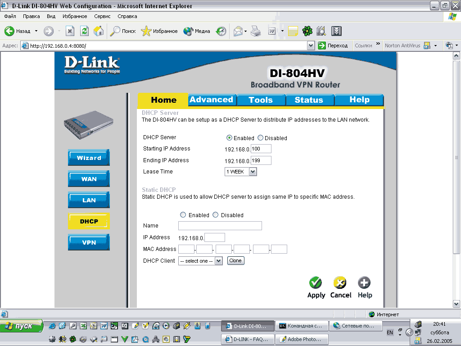461x346 pixels.
Task: Expand the Links toolbar chevron
Action: (x=378, y=44)
